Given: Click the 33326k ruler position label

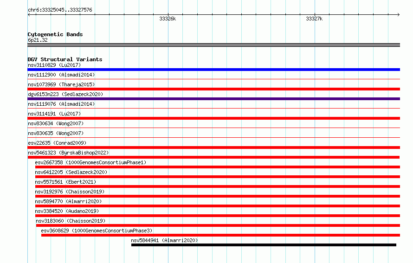Looking at the screenshot, I should tap(168, 19).
